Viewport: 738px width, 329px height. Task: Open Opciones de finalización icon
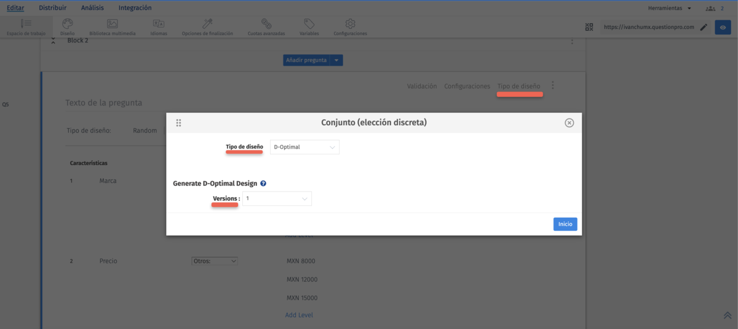[207, 23]
